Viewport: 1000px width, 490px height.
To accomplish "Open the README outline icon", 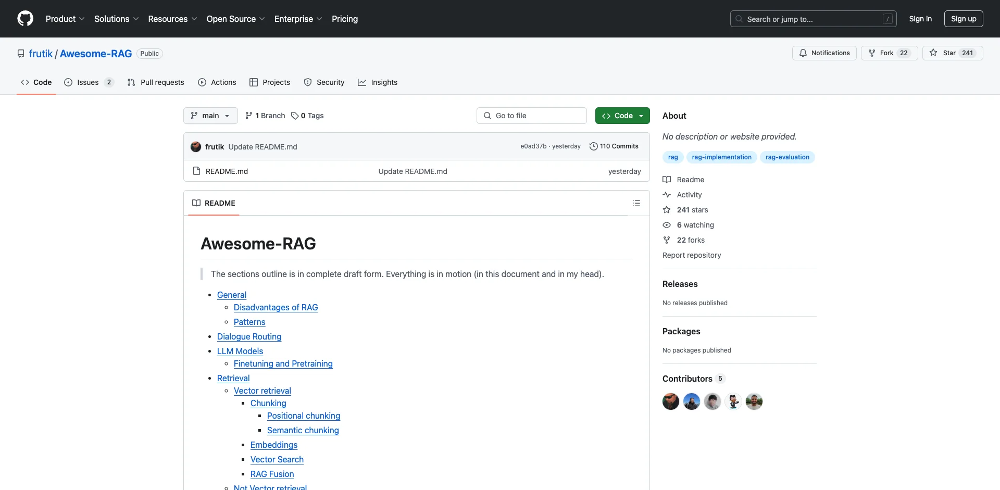I will coord(636,203).
